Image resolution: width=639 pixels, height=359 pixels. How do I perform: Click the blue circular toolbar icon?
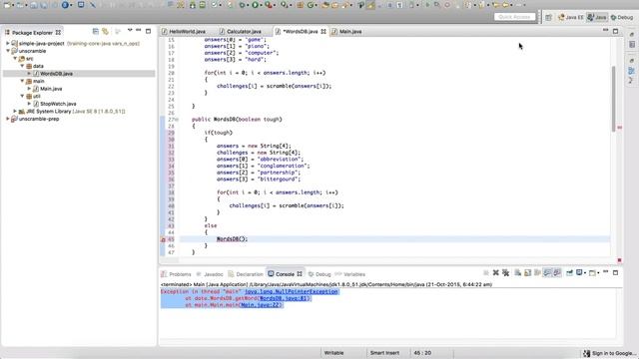pyautogui.click(x=65, y=5)
